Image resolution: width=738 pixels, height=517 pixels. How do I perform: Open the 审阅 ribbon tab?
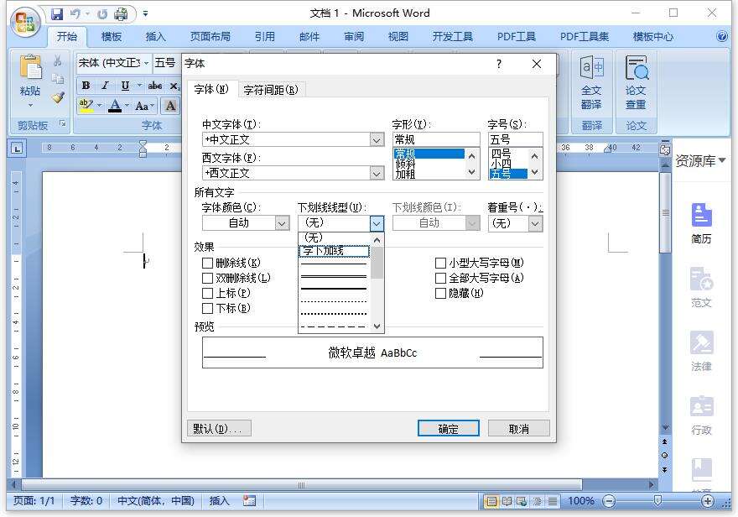point(354,37)
